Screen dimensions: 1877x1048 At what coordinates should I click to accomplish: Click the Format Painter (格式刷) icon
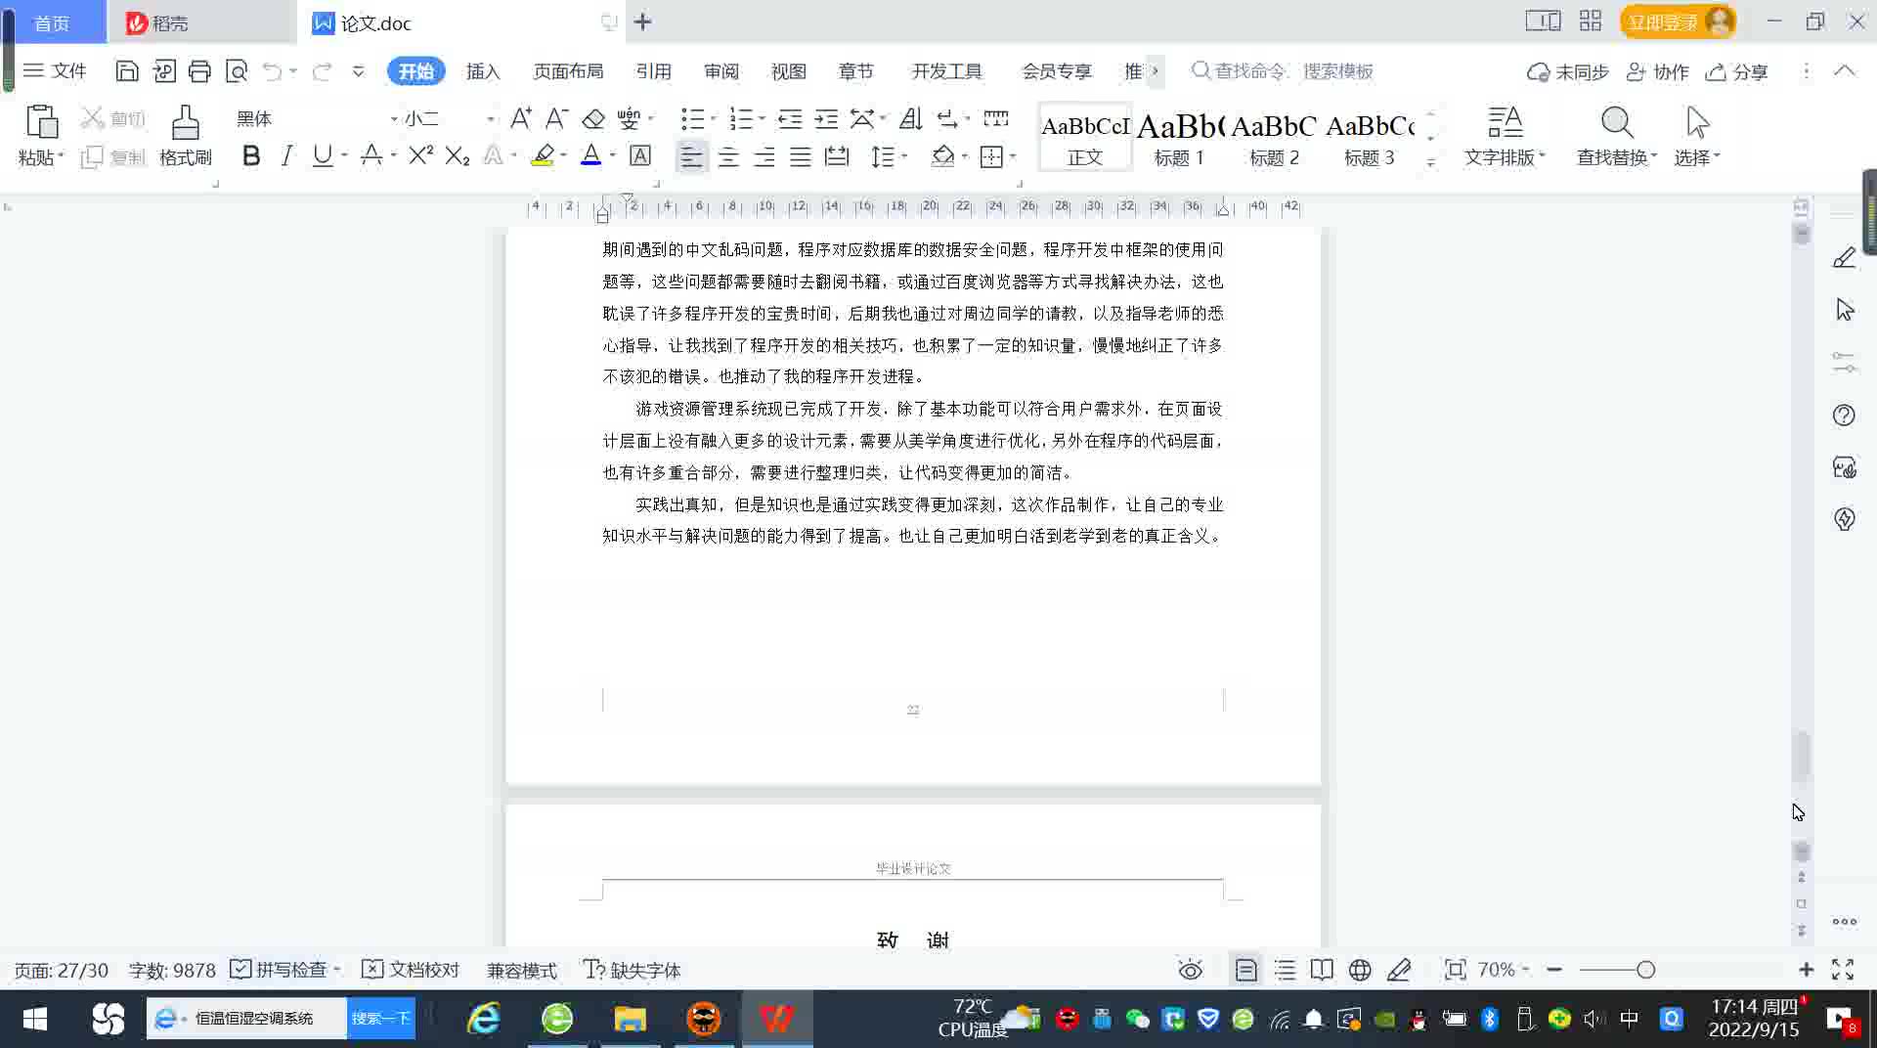[185, 135]
